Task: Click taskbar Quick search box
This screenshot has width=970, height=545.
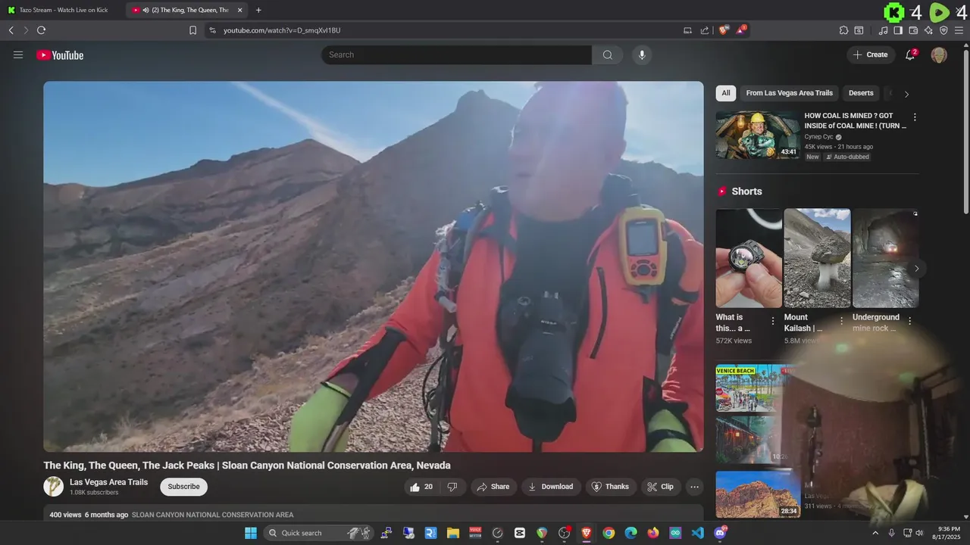Action: click(318, 533)
